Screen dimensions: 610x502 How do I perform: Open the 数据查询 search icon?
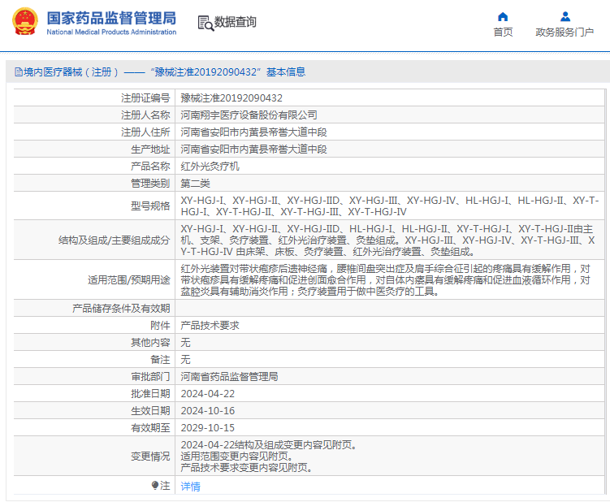205,23
